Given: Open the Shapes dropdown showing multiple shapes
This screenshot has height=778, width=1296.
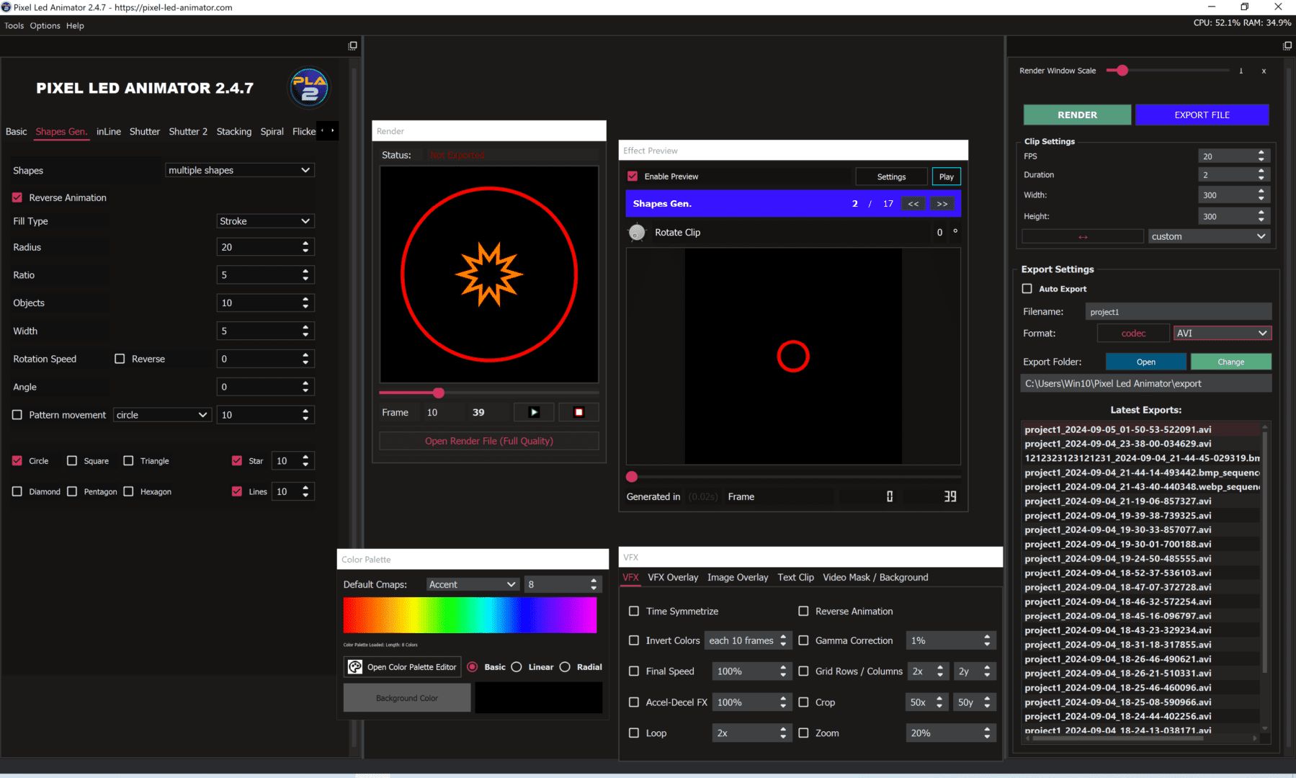Looking at the screenshot, I should pyautogui.click(x=240, y=170).
